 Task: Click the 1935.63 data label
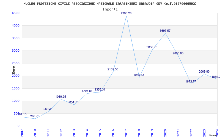coord(139,75)
